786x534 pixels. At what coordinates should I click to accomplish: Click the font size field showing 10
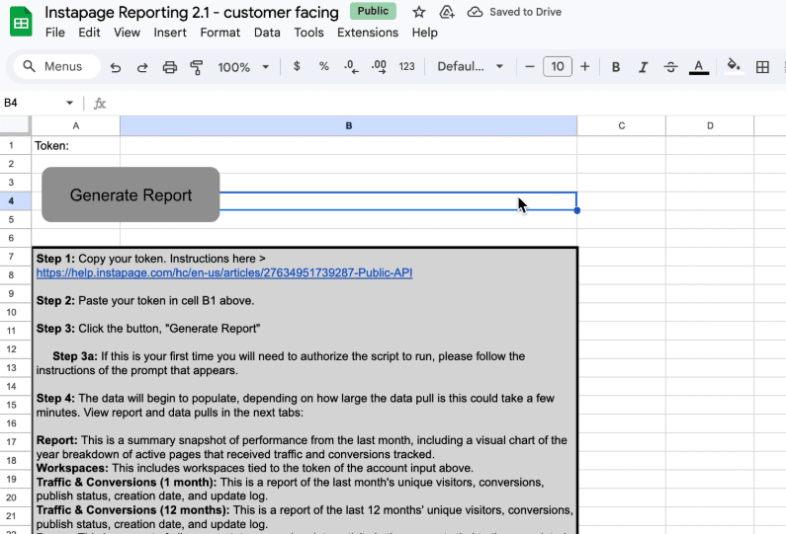(x=558, y=66)
